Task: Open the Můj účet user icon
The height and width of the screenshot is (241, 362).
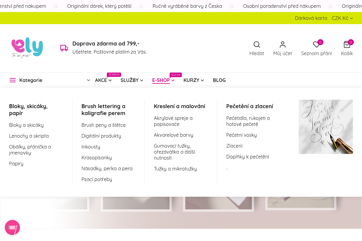Action: (x=283, y=45)
